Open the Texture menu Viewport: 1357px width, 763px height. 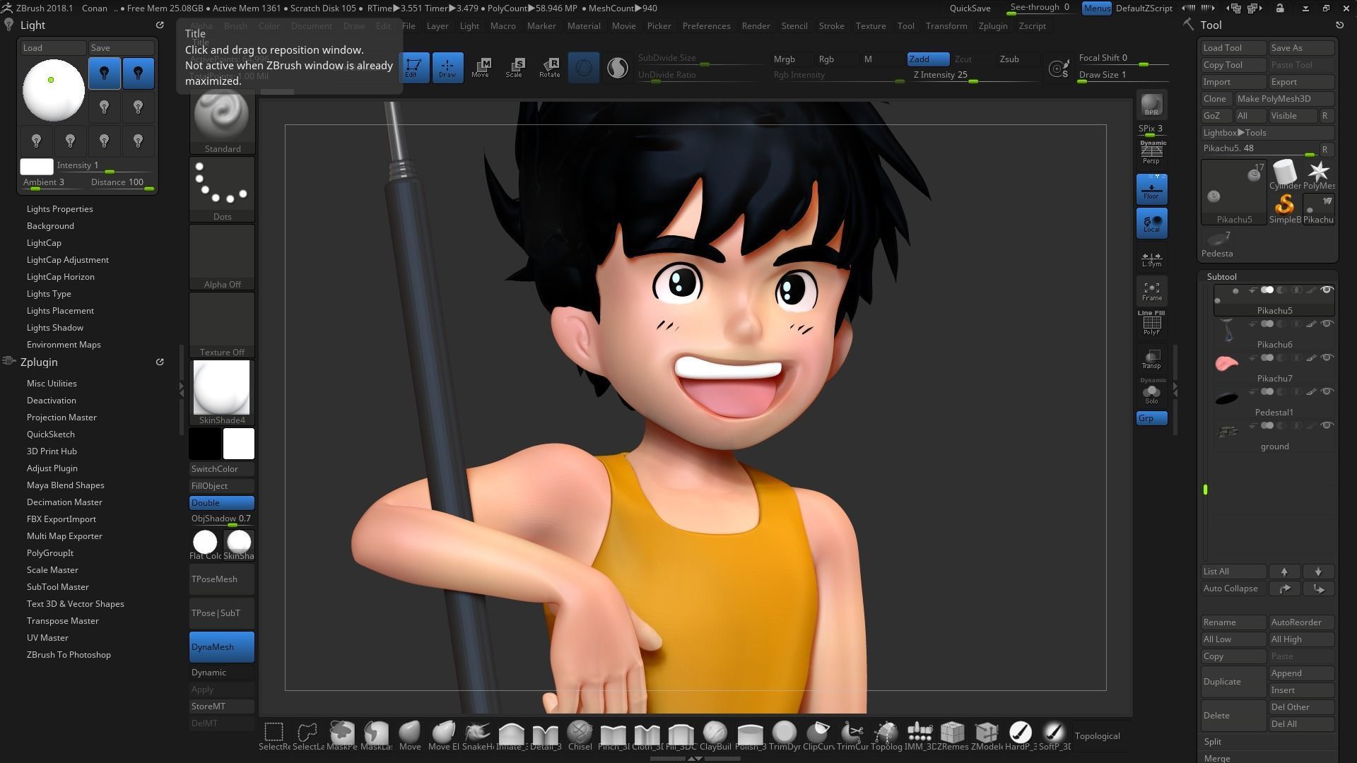pyautogui.click(x=871, y=26)
